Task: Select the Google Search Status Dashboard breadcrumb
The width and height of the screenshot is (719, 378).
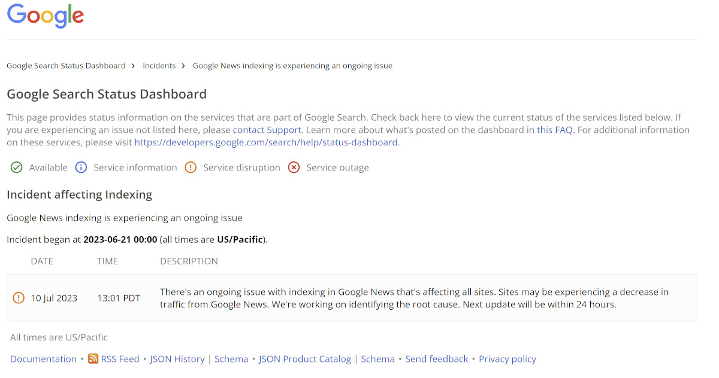Action: 66,66
